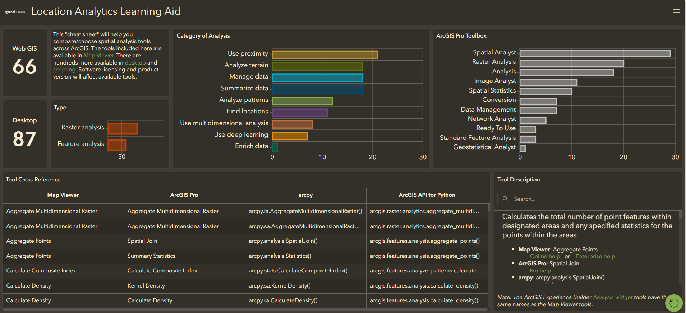Click into the Tool Description search field
This screenshot has height=313, width=686.
[588, 199]
